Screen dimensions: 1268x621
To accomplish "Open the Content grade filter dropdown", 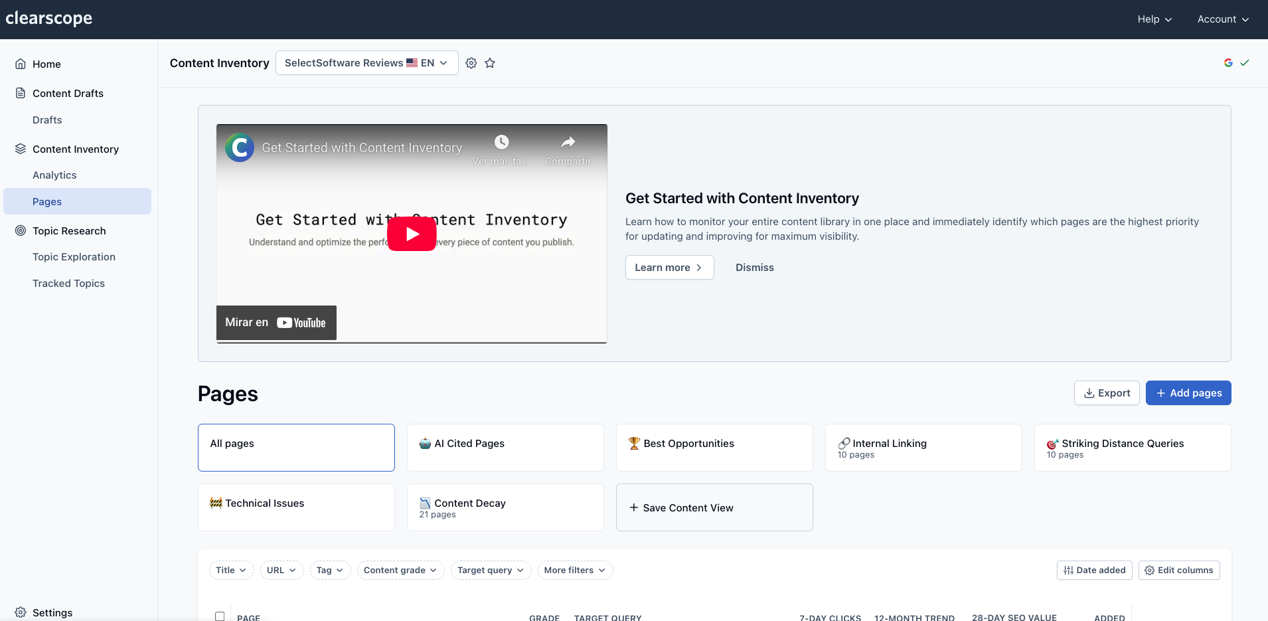I will tap(400, 570).
